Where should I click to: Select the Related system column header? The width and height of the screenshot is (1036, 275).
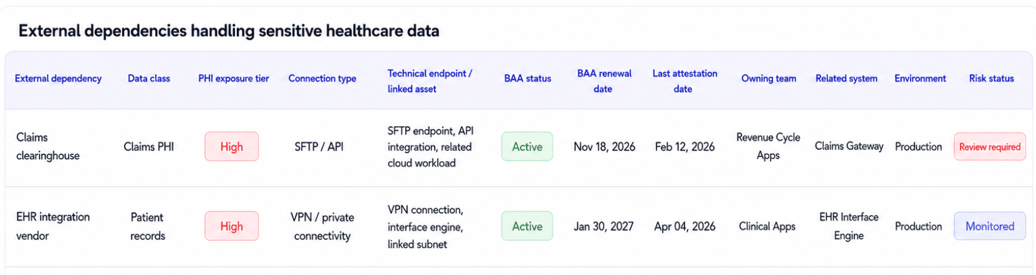tap(847, 78)
